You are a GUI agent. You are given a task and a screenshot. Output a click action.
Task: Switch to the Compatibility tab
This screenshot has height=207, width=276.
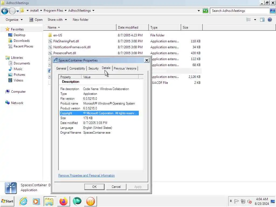tap(77, 68)
